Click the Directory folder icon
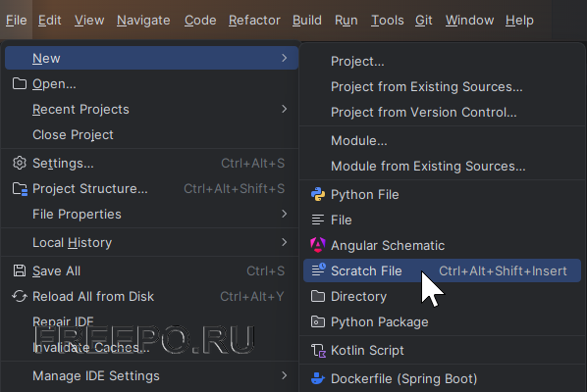The height and width of the screenshot is (392, 587). click(x=318, y=296)
